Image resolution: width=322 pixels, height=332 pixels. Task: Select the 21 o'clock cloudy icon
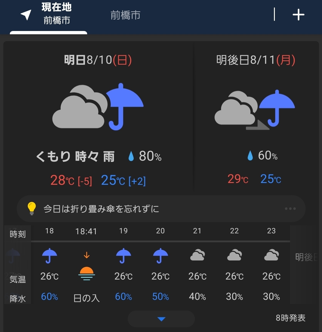tap(197, 255)
